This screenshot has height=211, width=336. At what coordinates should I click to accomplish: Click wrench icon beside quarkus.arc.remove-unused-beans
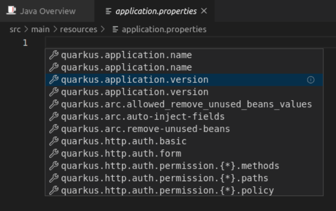coord(54,129)
